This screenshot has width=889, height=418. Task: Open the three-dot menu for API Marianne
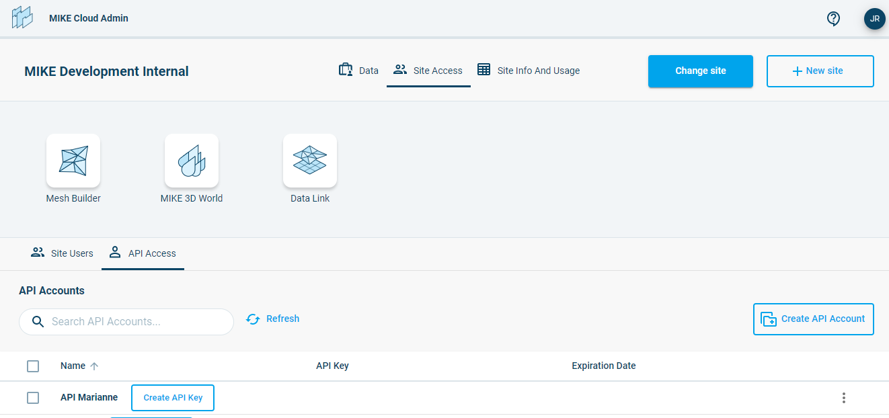pyautogui.click(x=844, y=398)
